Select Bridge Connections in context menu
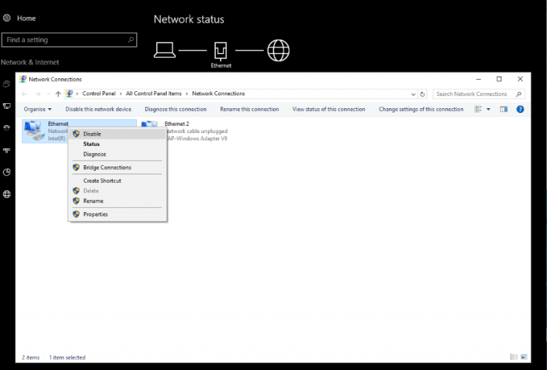547x370 pixels. pos(118,167)
